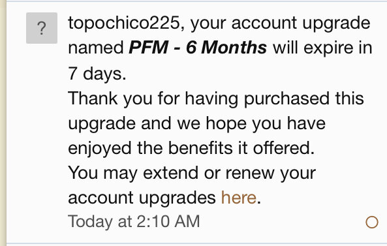The height and width of the screenshot is (246, 387).
Task: Click the word "Thank" starting the second paragraph
Action: point(93,98)
